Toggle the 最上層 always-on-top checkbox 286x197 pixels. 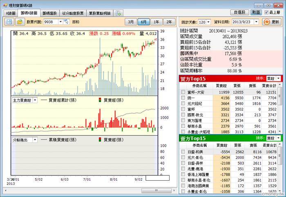(x=266, y=12)
